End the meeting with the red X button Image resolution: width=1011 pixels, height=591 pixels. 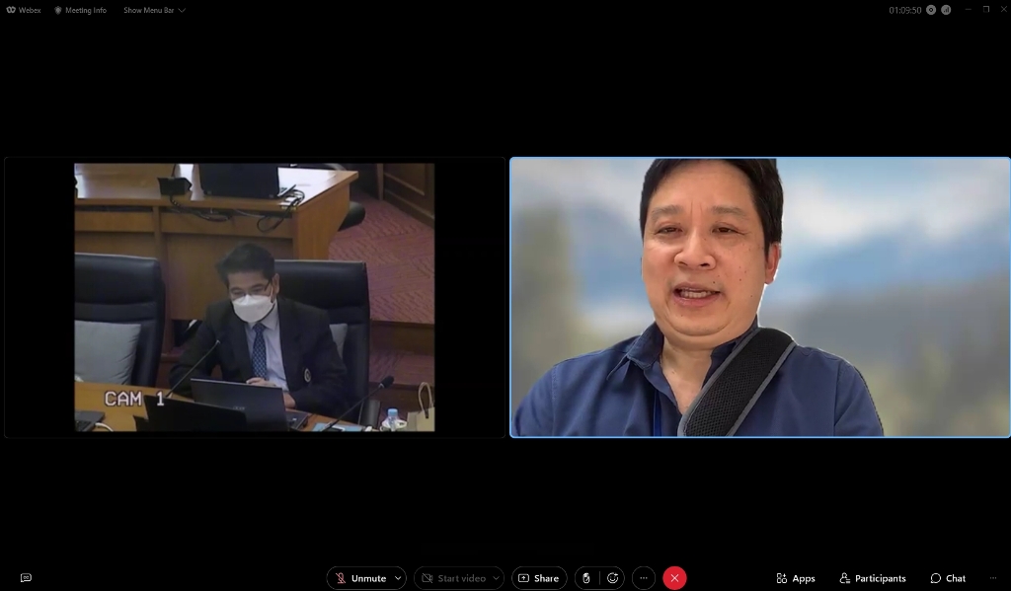(x=674, y=578)
